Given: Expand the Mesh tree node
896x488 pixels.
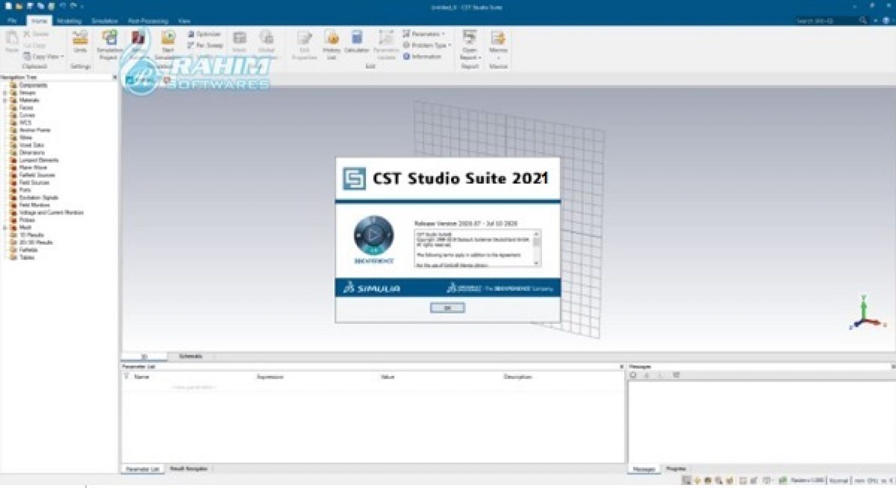Looking at the screenshot, I should [5, 227].
